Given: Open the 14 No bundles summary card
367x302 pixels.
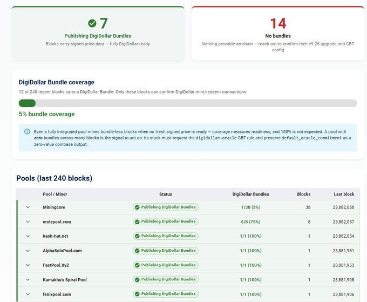Looking at the screenshot, I should (278, 33).
